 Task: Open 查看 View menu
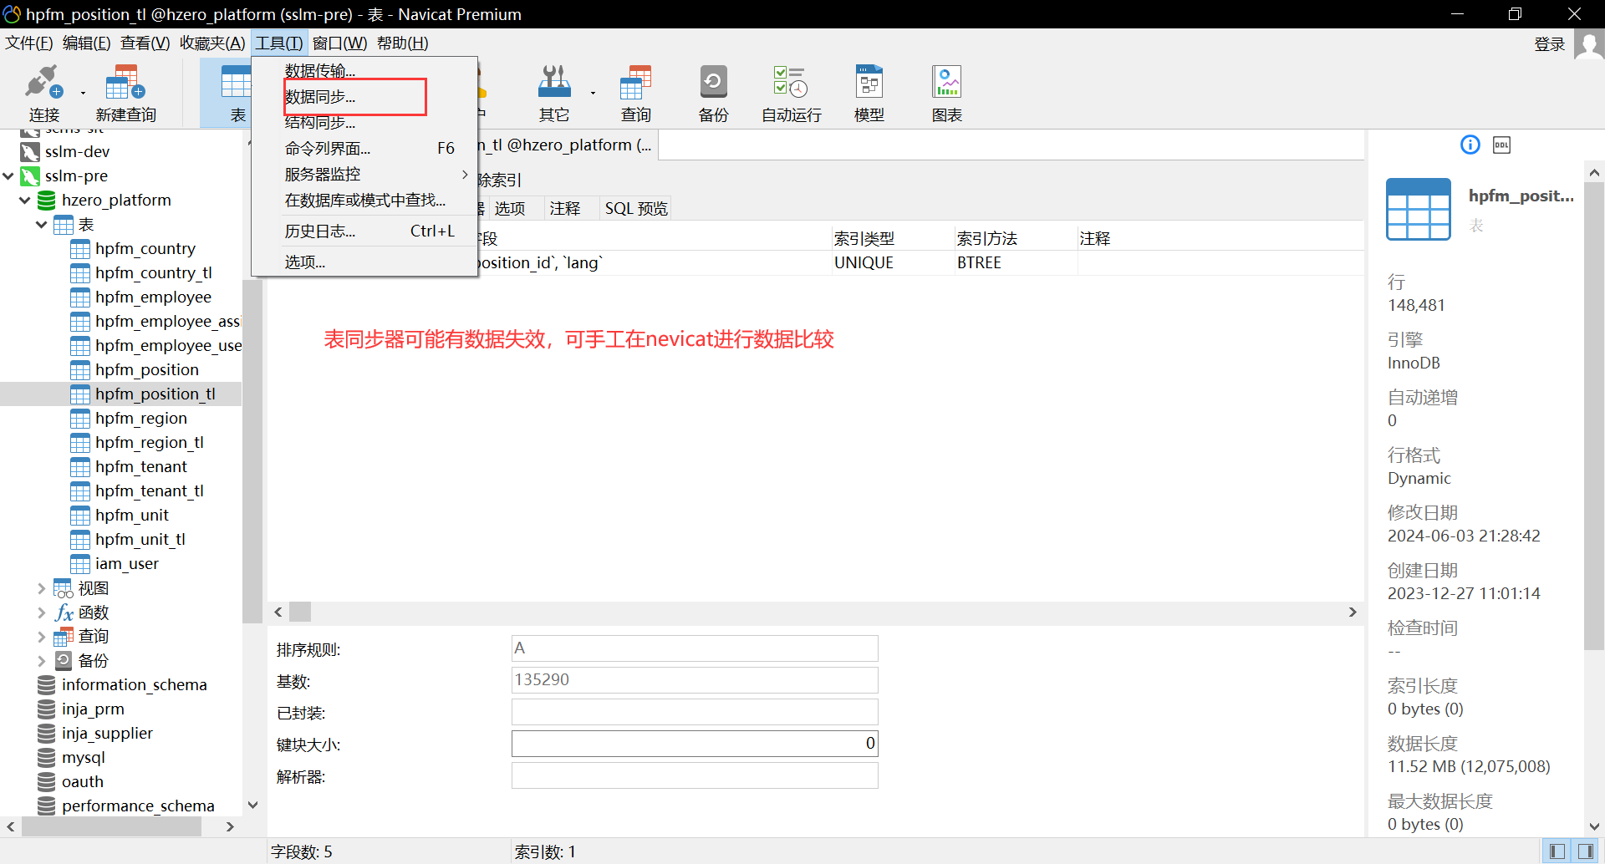145,43
